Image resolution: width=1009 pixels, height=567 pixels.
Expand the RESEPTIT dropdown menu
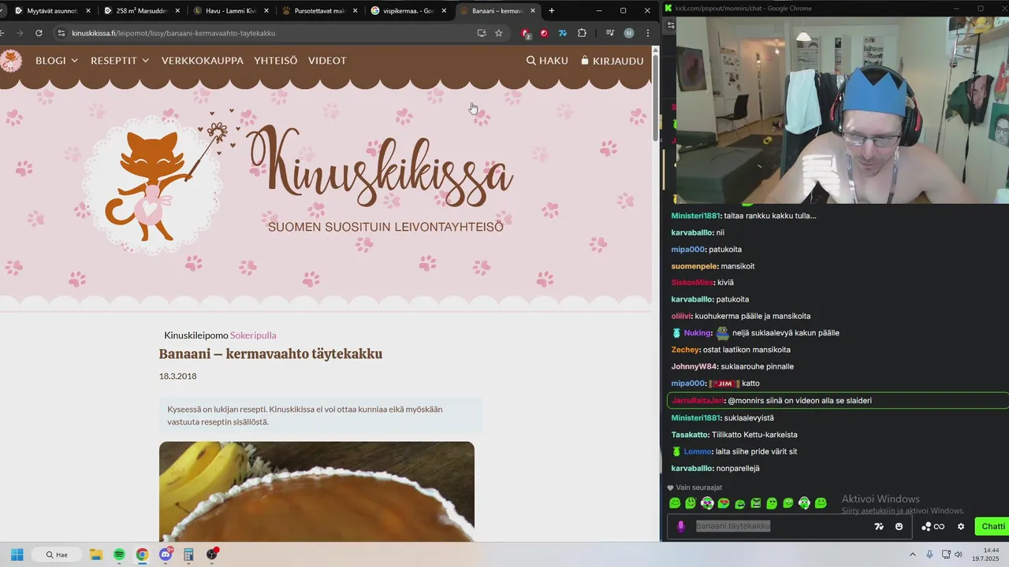(120, 61)
